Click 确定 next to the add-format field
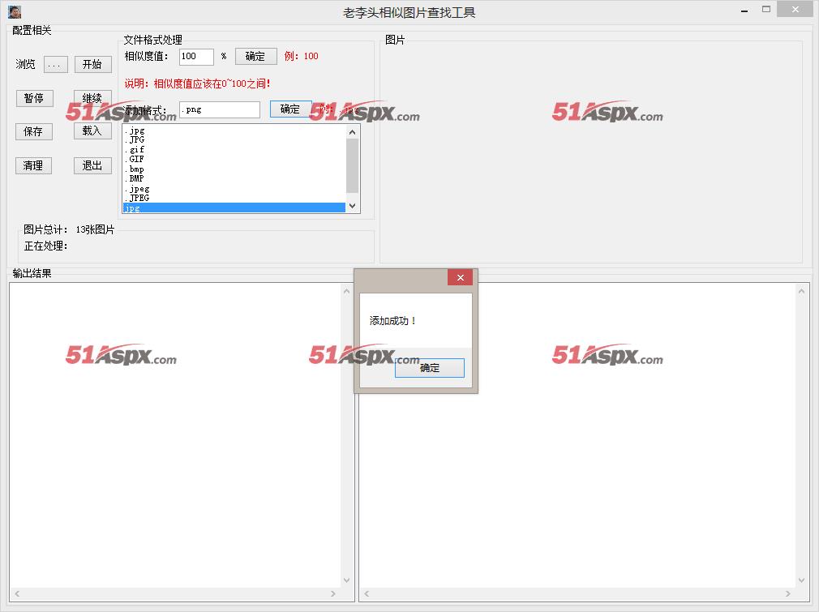 (290, 109)
